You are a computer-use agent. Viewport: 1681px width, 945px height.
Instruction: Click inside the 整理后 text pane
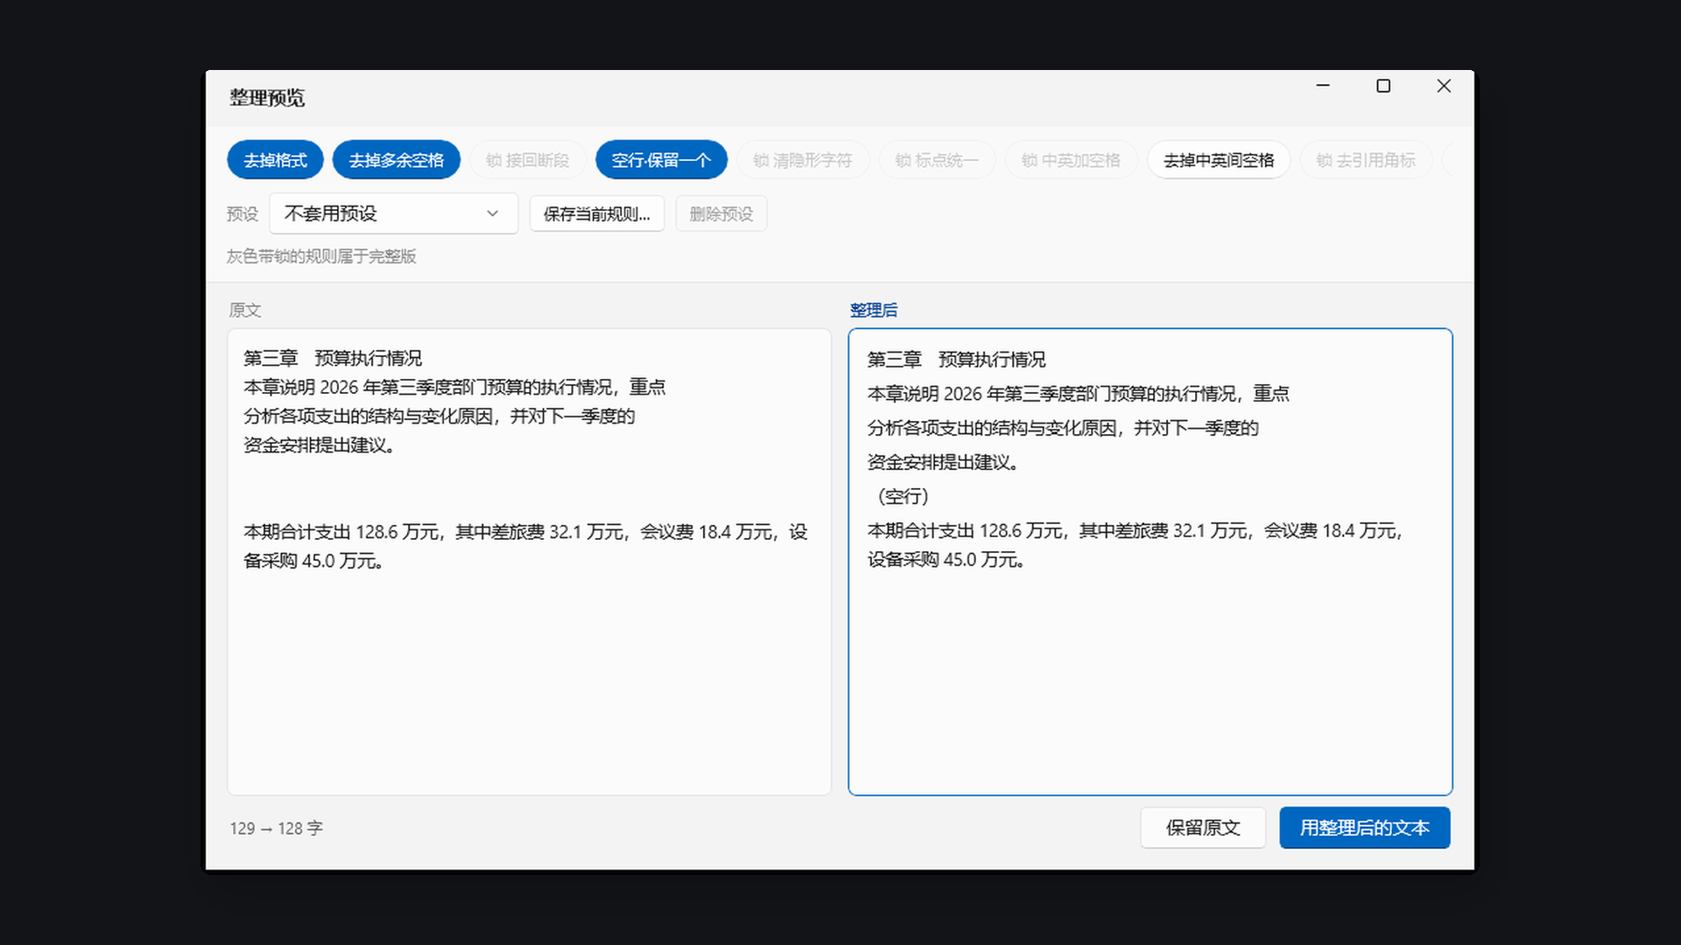[x=1150, y=562]
